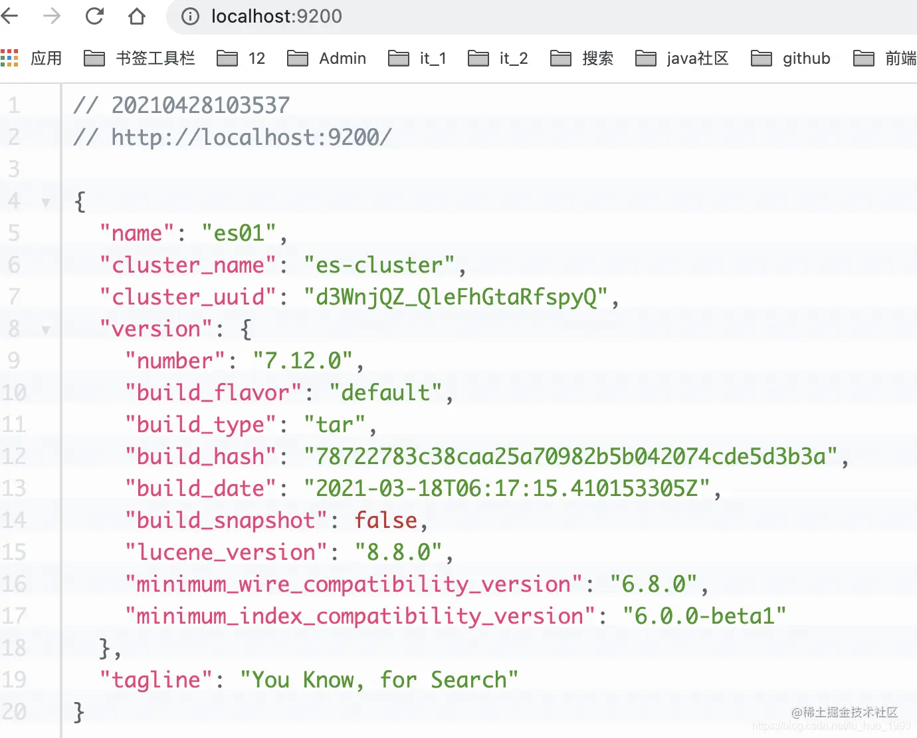The height and width of the screenshot is (738, 917).
Task: Select the "tar" value
Action: click(335, 425)
